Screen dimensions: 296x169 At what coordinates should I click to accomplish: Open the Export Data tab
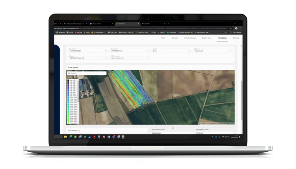pyautogui.click(x=206, y=38)
